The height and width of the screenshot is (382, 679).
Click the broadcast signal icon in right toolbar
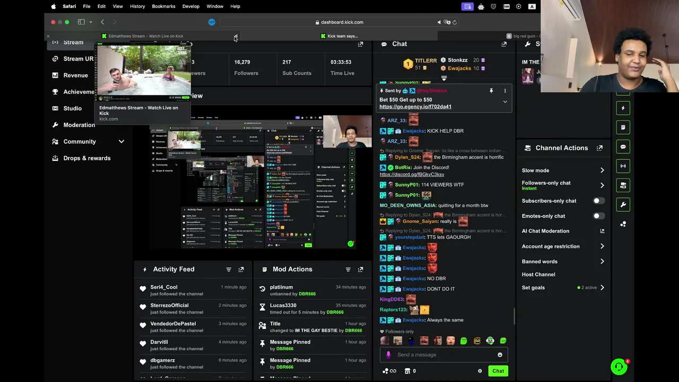623,166
